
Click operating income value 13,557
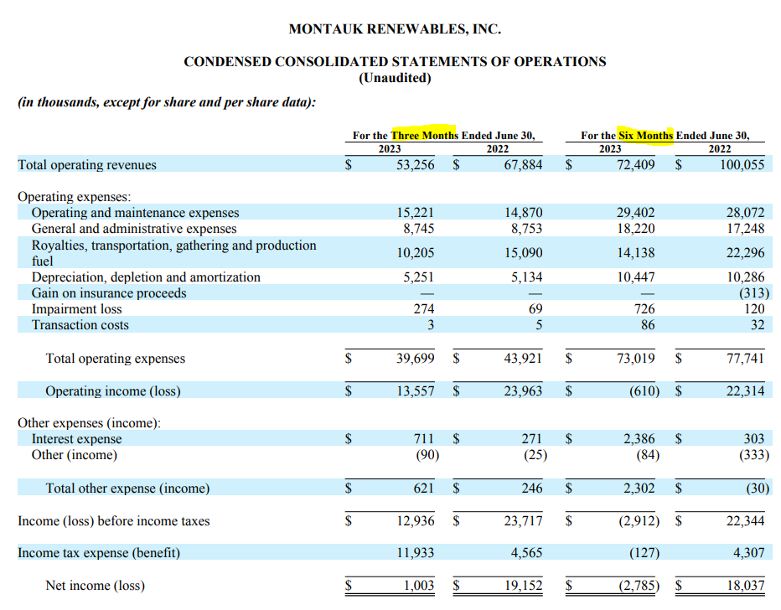coord(415,391)
